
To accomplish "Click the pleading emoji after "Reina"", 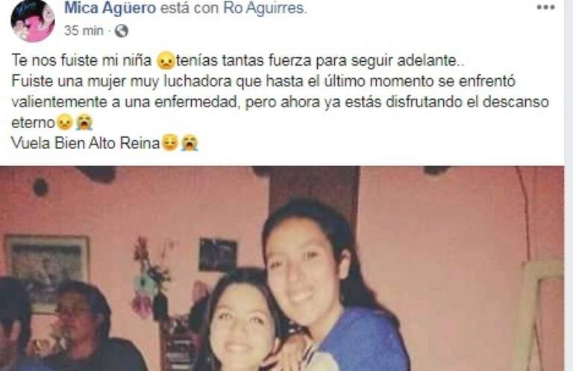I will click(x=169, y=142).
